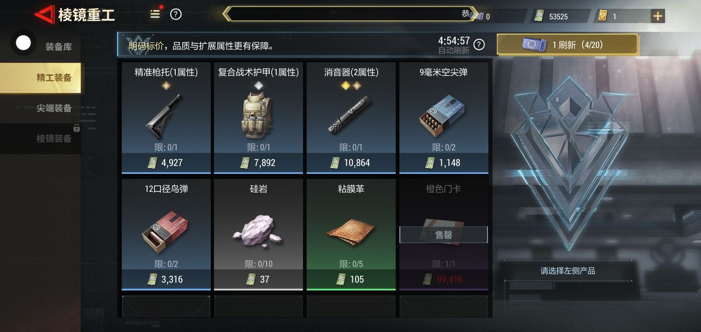The width and height of the screenshot is (701, 332).
Task: Tap the white circle floating button
Action: (x=23, y=43)
